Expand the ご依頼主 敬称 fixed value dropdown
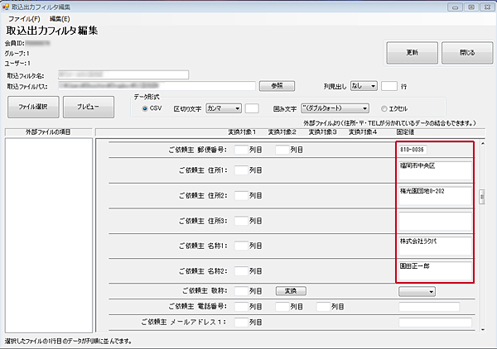This screenshot has height=349, width=497. 417,291
